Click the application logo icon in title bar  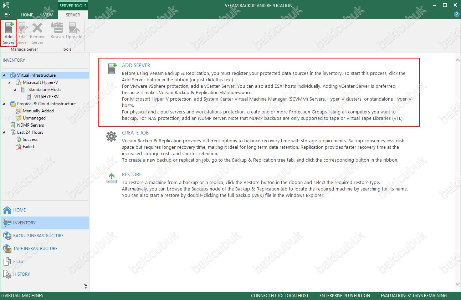pyautogui.click(x=5, y=5)
